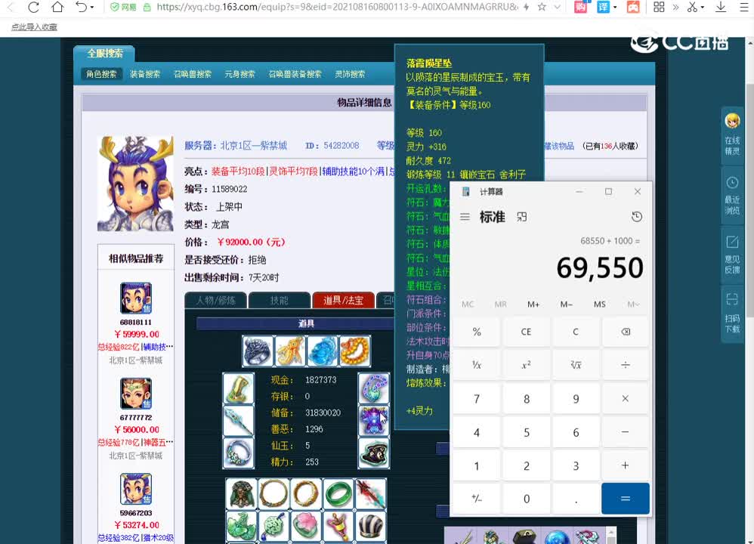Image resolution: width=754 pixels, height=544 pixels.
Task: Select the green jade ring inventory icon
Action: (x=338, y=493)
